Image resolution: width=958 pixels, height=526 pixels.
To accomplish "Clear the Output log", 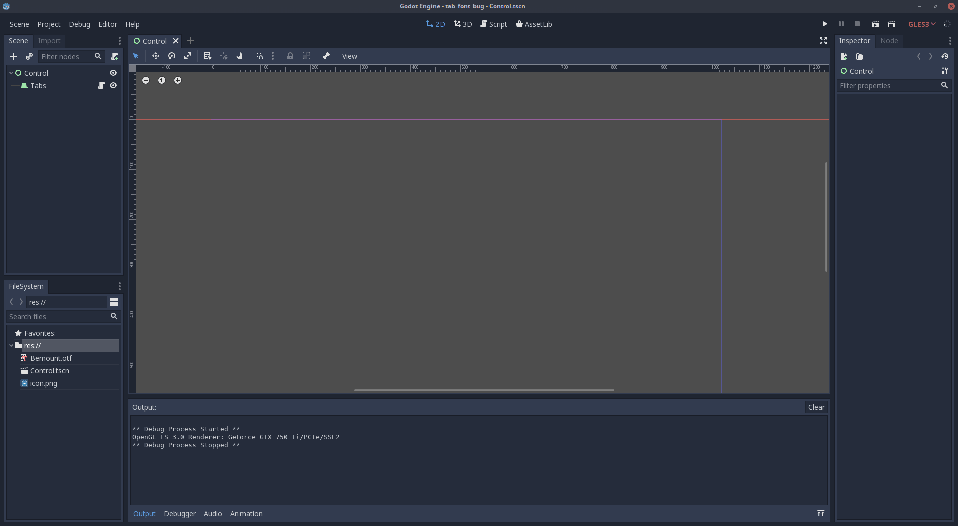I will (816, 407).
